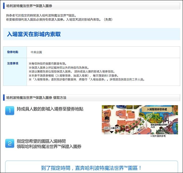
Task: Click the note 每個時段的張數均數量有限
Action: (x=48, y=63)
